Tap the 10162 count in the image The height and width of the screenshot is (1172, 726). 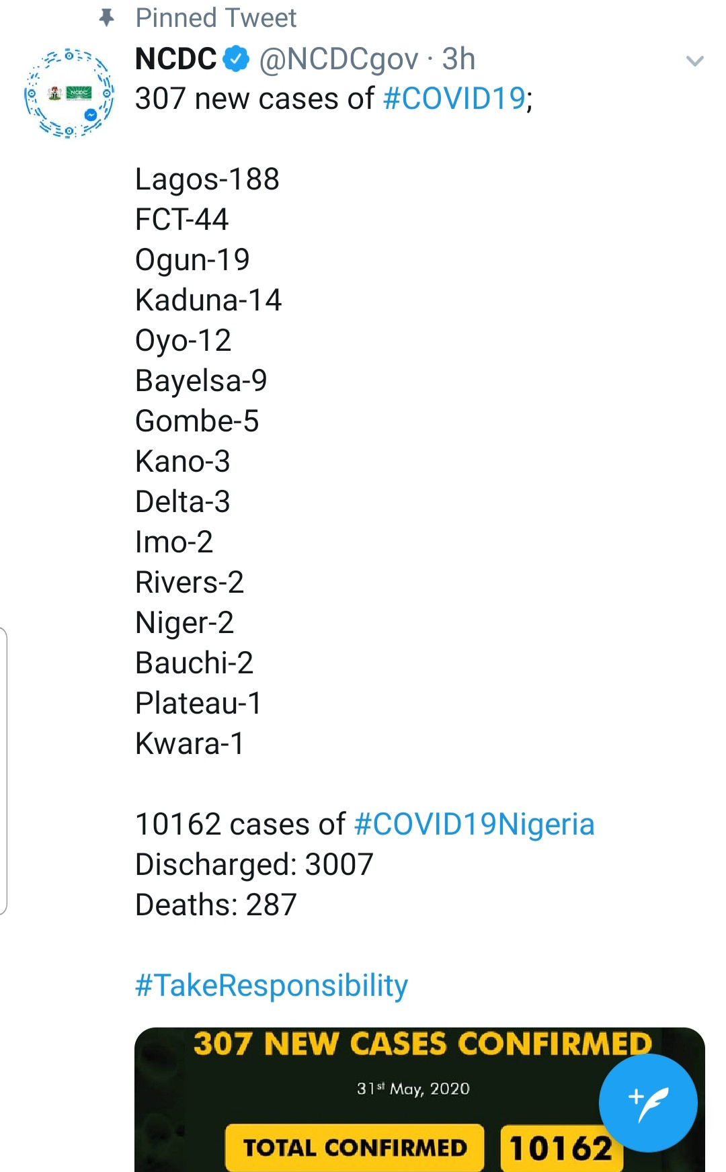(x=561, y=1148)
